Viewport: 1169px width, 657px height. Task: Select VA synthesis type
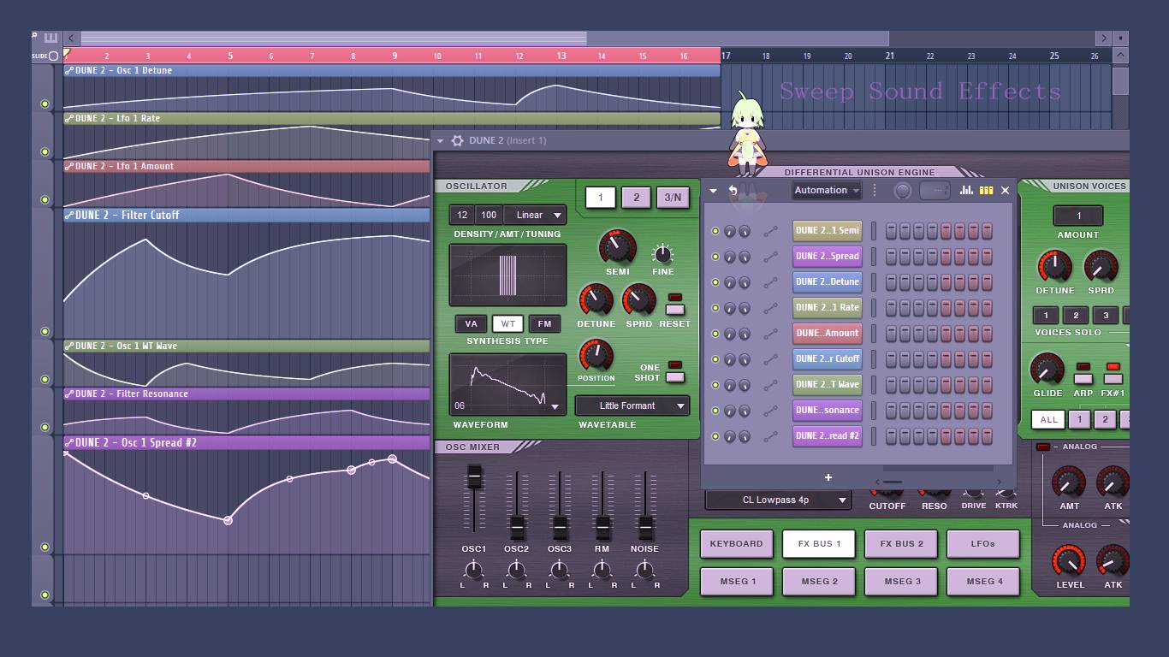471,323
